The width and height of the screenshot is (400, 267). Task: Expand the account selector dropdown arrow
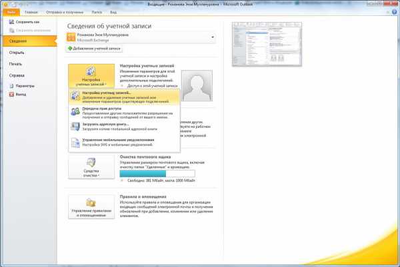pyautogui.click(x=212, y=37)
